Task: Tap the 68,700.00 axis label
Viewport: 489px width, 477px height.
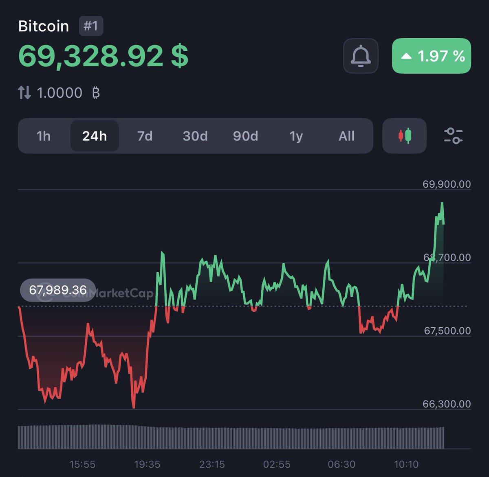Action: (447, 257)
